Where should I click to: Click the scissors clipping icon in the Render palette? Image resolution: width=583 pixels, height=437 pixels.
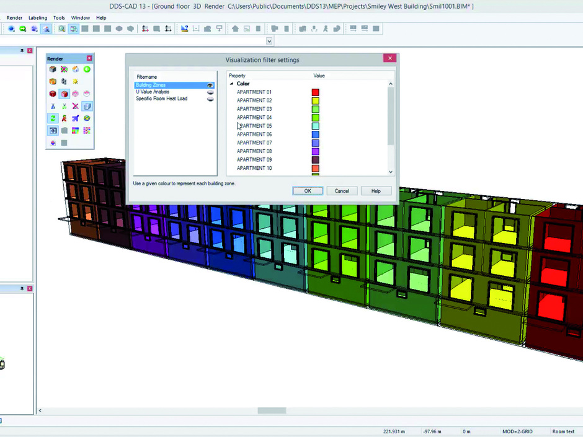pos(52,106)
